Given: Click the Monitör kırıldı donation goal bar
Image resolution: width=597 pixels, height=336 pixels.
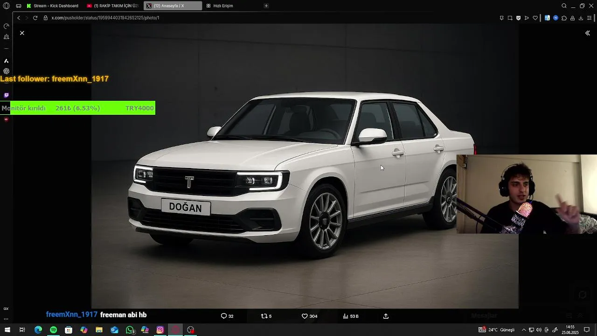Looking at the screenshot, I should 77,108.
